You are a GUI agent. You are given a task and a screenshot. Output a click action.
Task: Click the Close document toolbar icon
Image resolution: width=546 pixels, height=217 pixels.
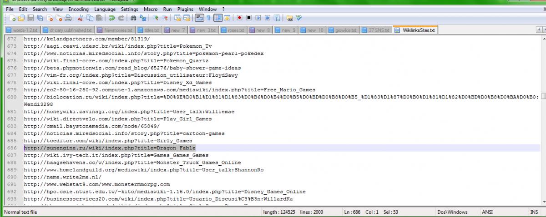click(50, 18)
